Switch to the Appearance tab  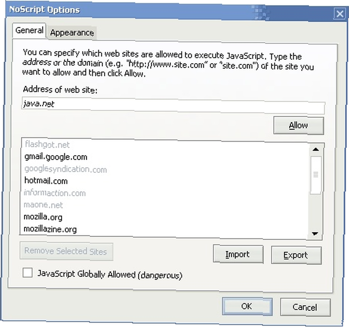tap(72, 33)
